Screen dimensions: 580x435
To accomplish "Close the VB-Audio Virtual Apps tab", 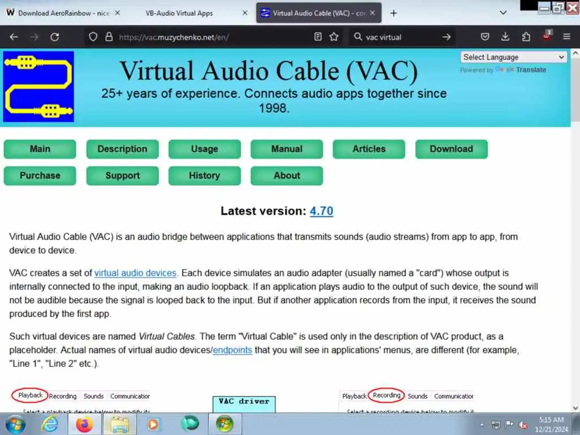I will [245, 13].
